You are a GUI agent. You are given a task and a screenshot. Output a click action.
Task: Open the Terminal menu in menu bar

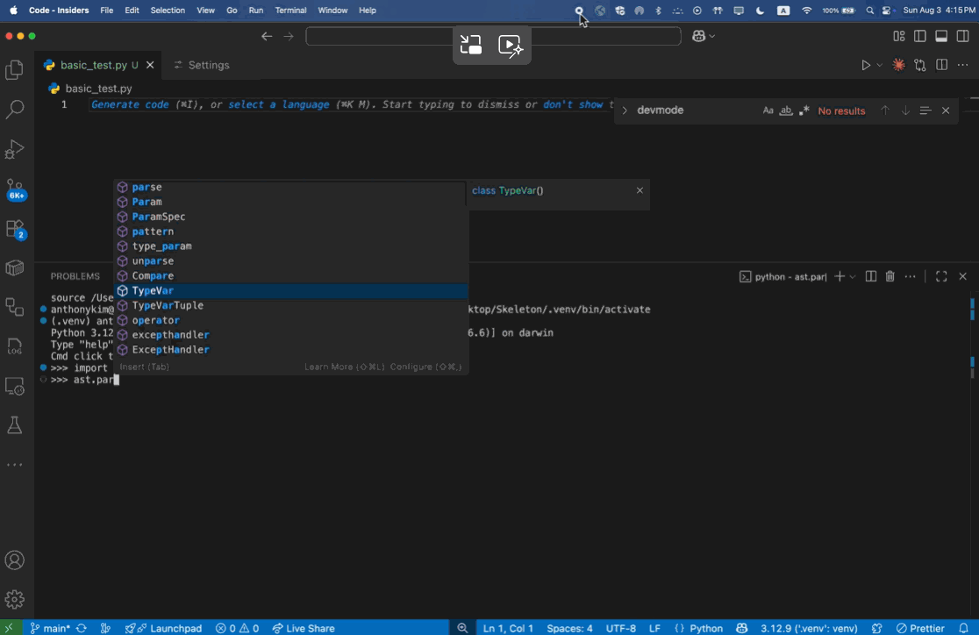pyautogui.click(x=290, y=11)
